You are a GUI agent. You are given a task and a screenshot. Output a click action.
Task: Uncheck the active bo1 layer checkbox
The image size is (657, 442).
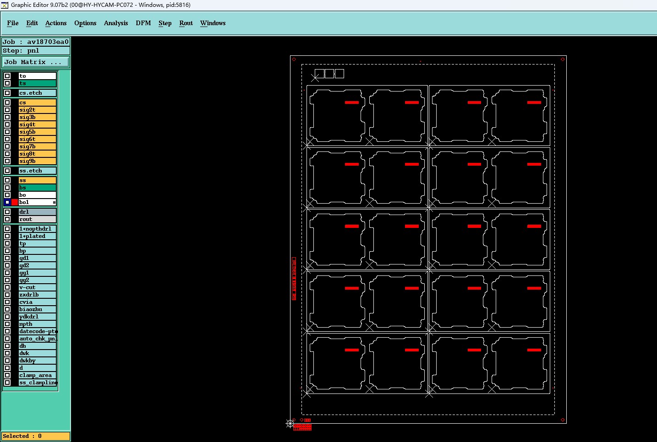[x=7, y=202]
